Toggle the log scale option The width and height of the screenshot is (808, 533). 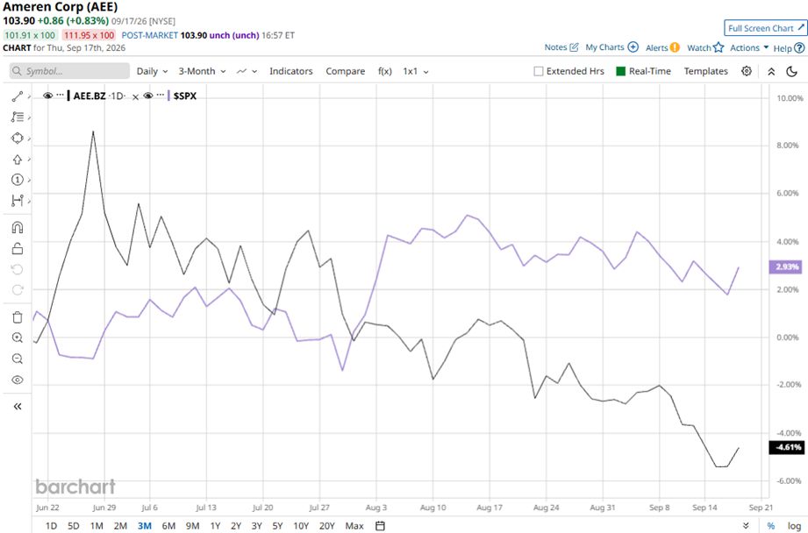794,526
